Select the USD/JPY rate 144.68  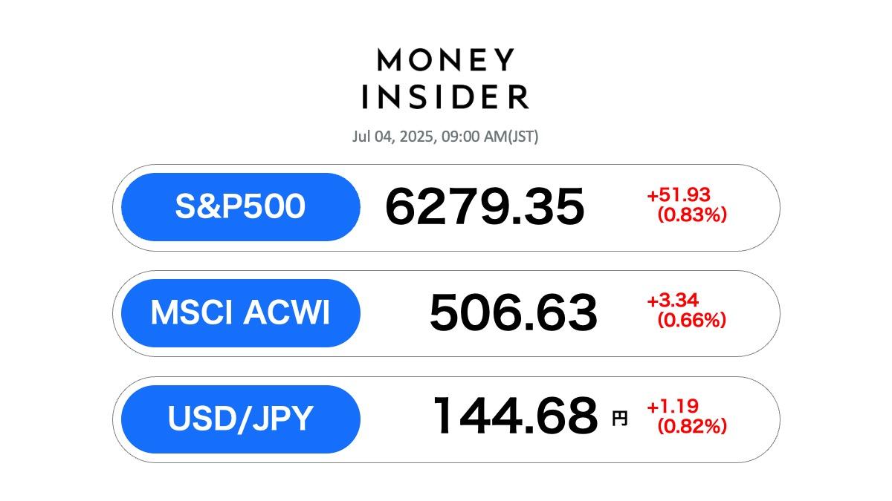tap(515, 416)
